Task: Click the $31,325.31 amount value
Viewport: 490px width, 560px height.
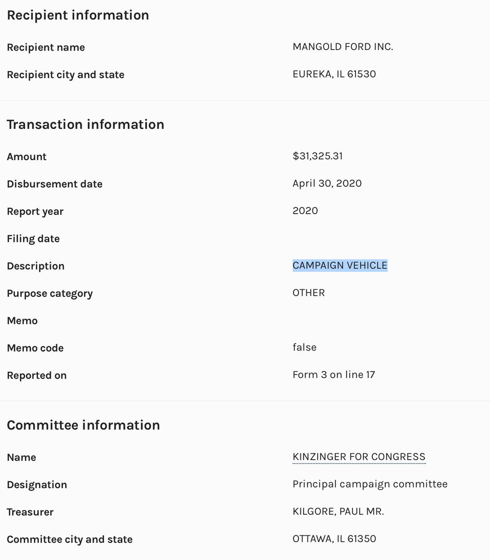Action: [318, 156]
